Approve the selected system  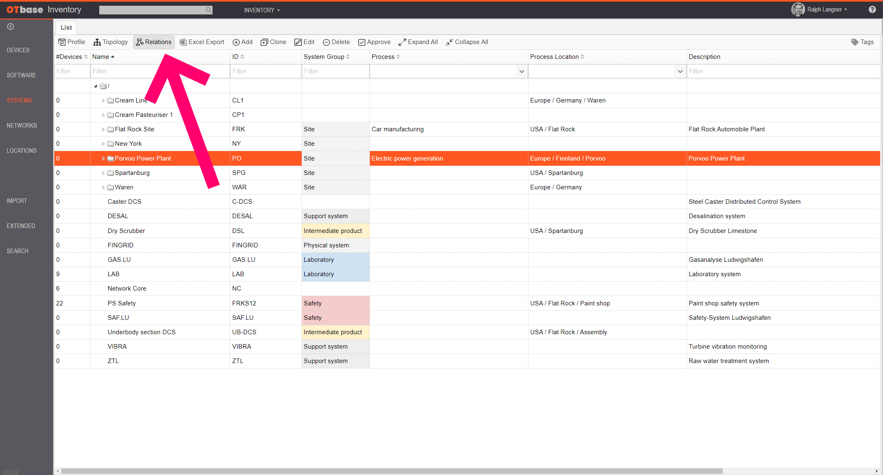(374, 42)
